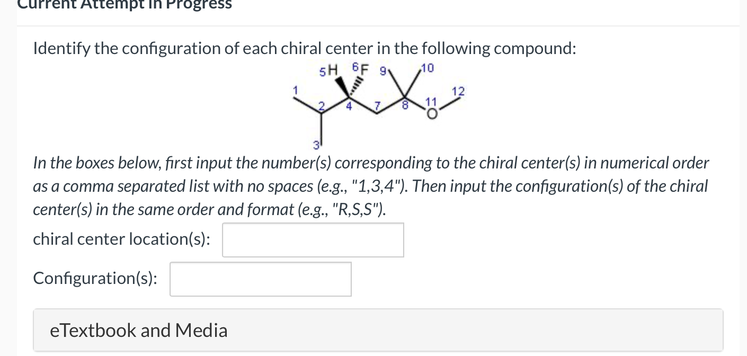Click the chiral center location(s) input box
Screen dimensions: 747x356
(x=313, y=239)
